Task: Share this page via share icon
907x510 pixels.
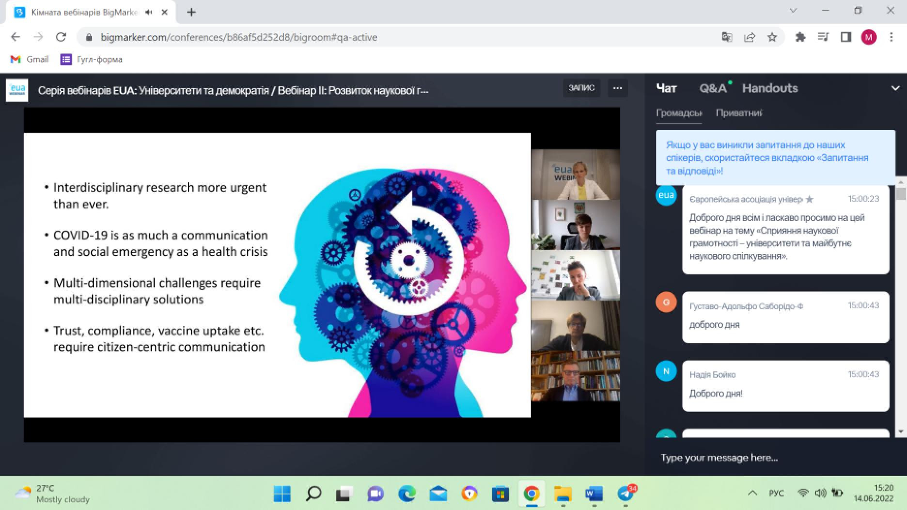Action: 750,37
